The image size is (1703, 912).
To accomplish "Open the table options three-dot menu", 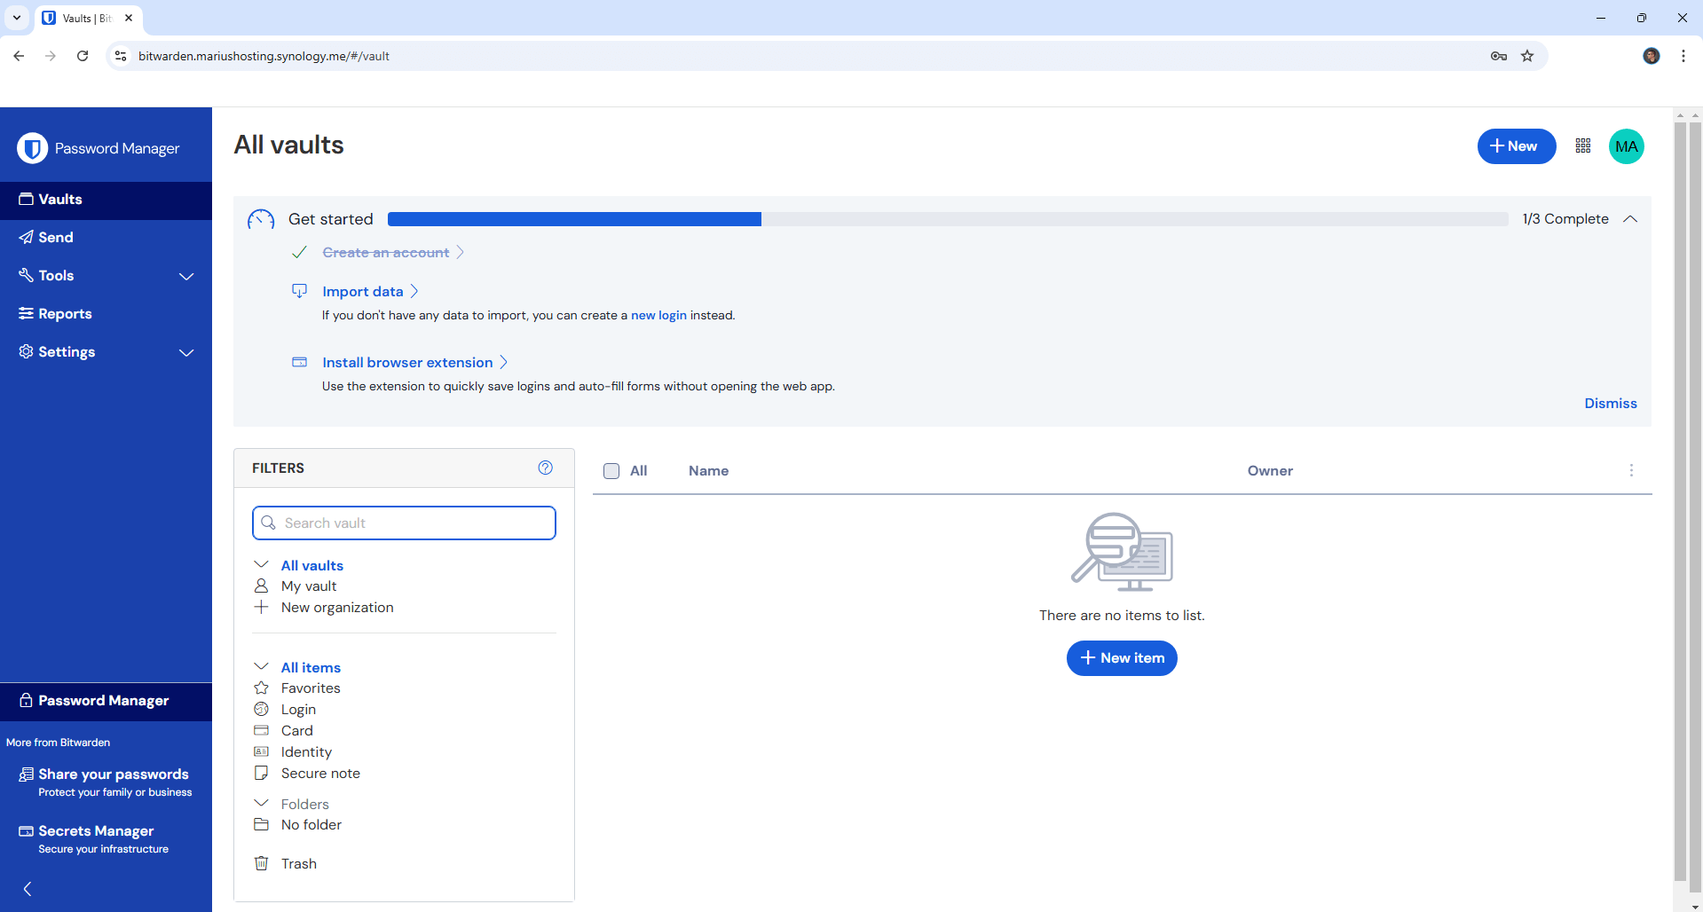I will pyautogui.click(x=1631, y=470).
